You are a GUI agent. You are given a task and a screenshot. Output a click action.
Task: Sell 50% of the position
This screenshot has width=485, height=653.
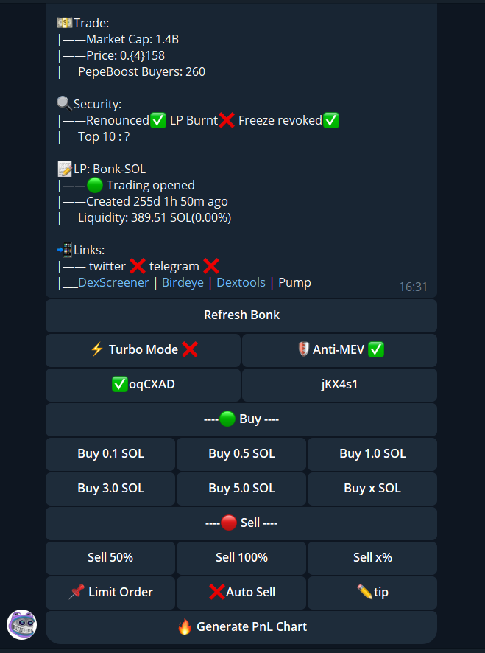click(x=110, y=558)
